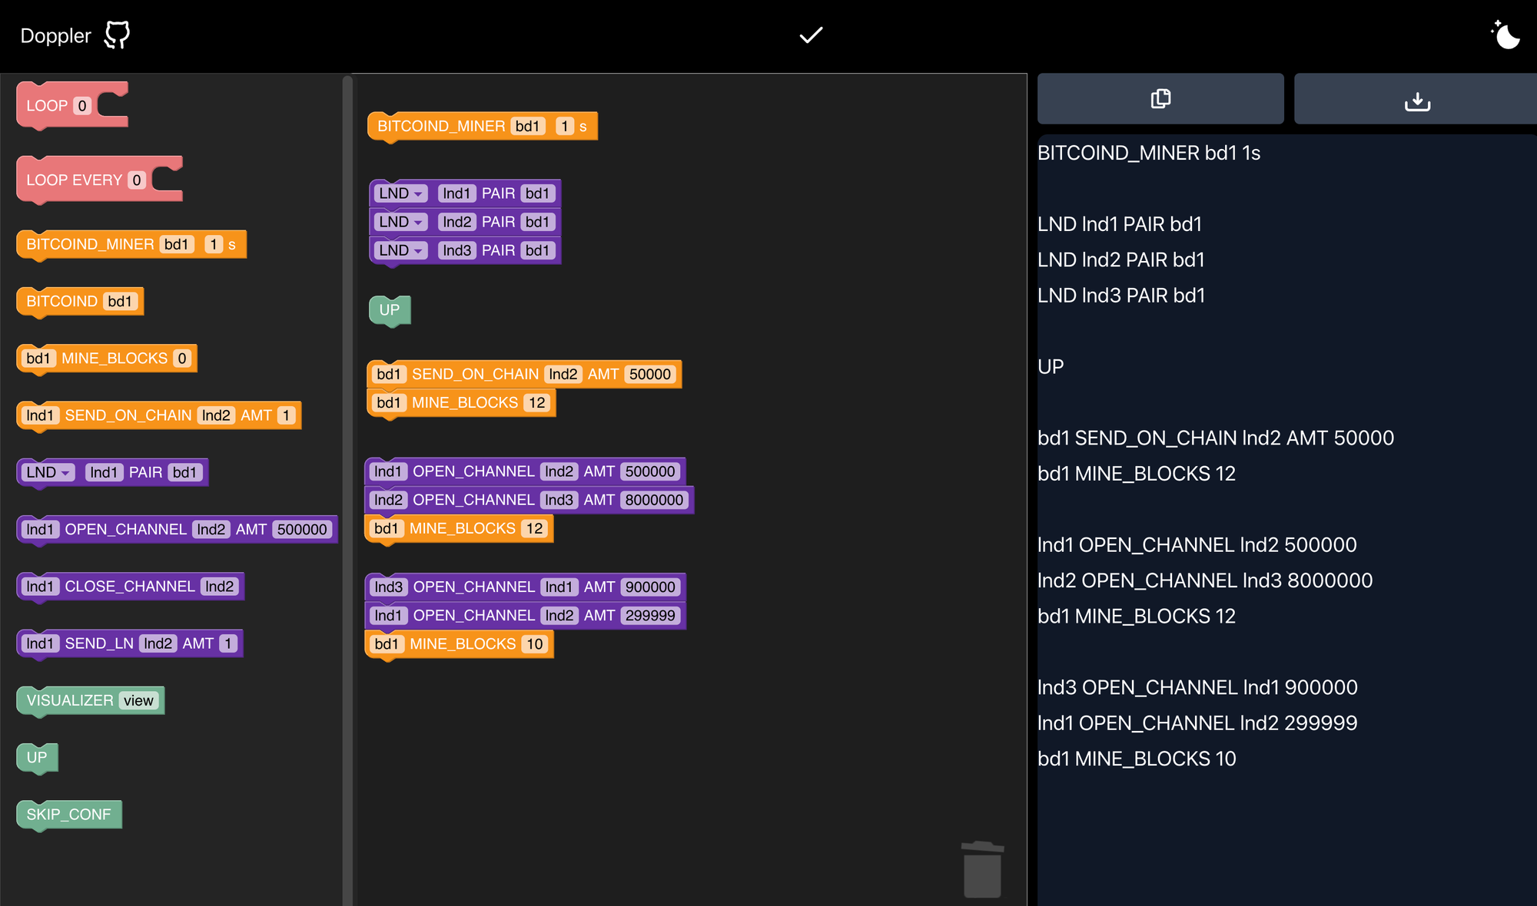1537x906 pixels.
Task: Select the LOOP block in toolbox
Action: tap(48, 106)
